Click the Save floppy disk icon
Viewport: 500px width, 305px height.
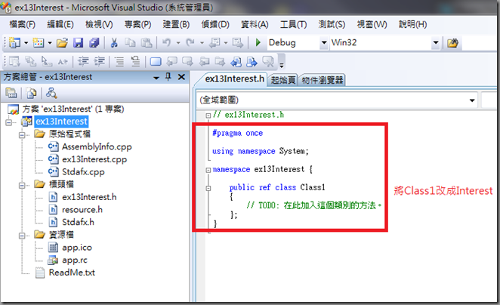(78, 43)
